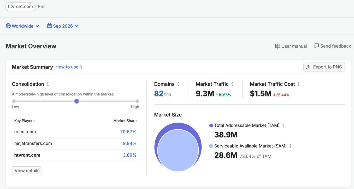Click the 9.3M market traffic value
Screen dimensions: 354x189
coord(205,94)
